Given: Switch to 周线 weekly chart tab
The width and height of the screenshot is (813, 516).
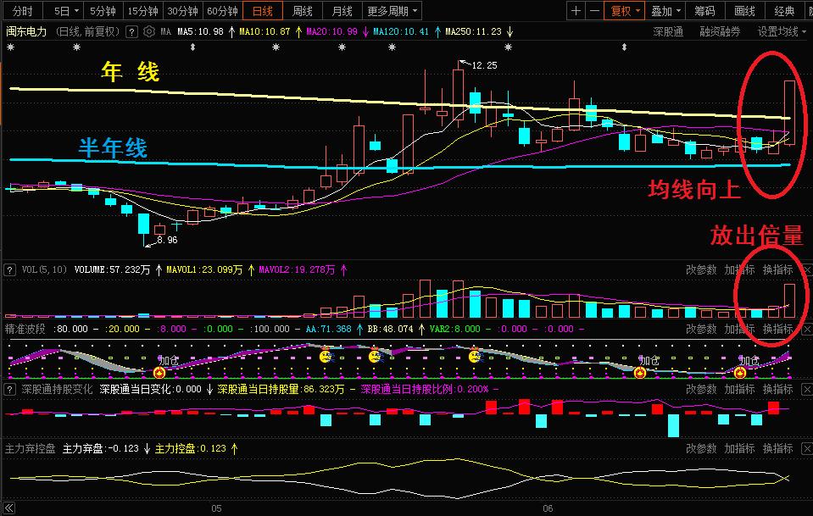Looking at the screenshot, I should click(303, 11).
